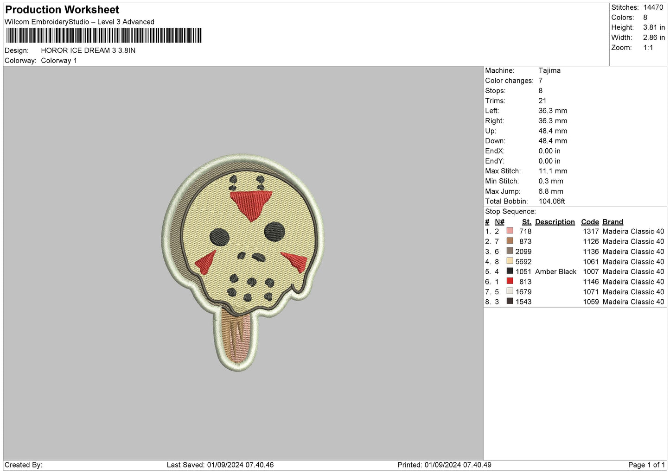Click the 'Code' column header
Image resolution: width=670 pixels, height=473 pixels.
pos(590,222)
